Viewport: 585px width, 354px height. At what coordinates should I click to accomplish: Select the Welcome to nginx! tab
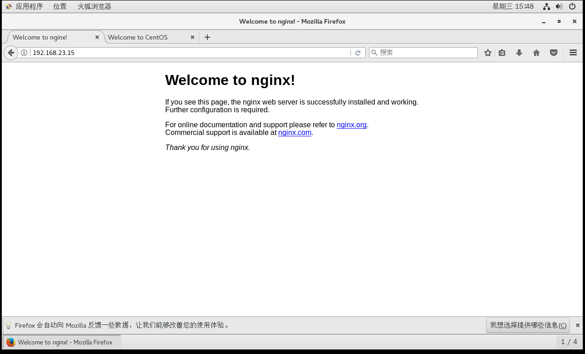pyautogui.click(x=40, y=37)
